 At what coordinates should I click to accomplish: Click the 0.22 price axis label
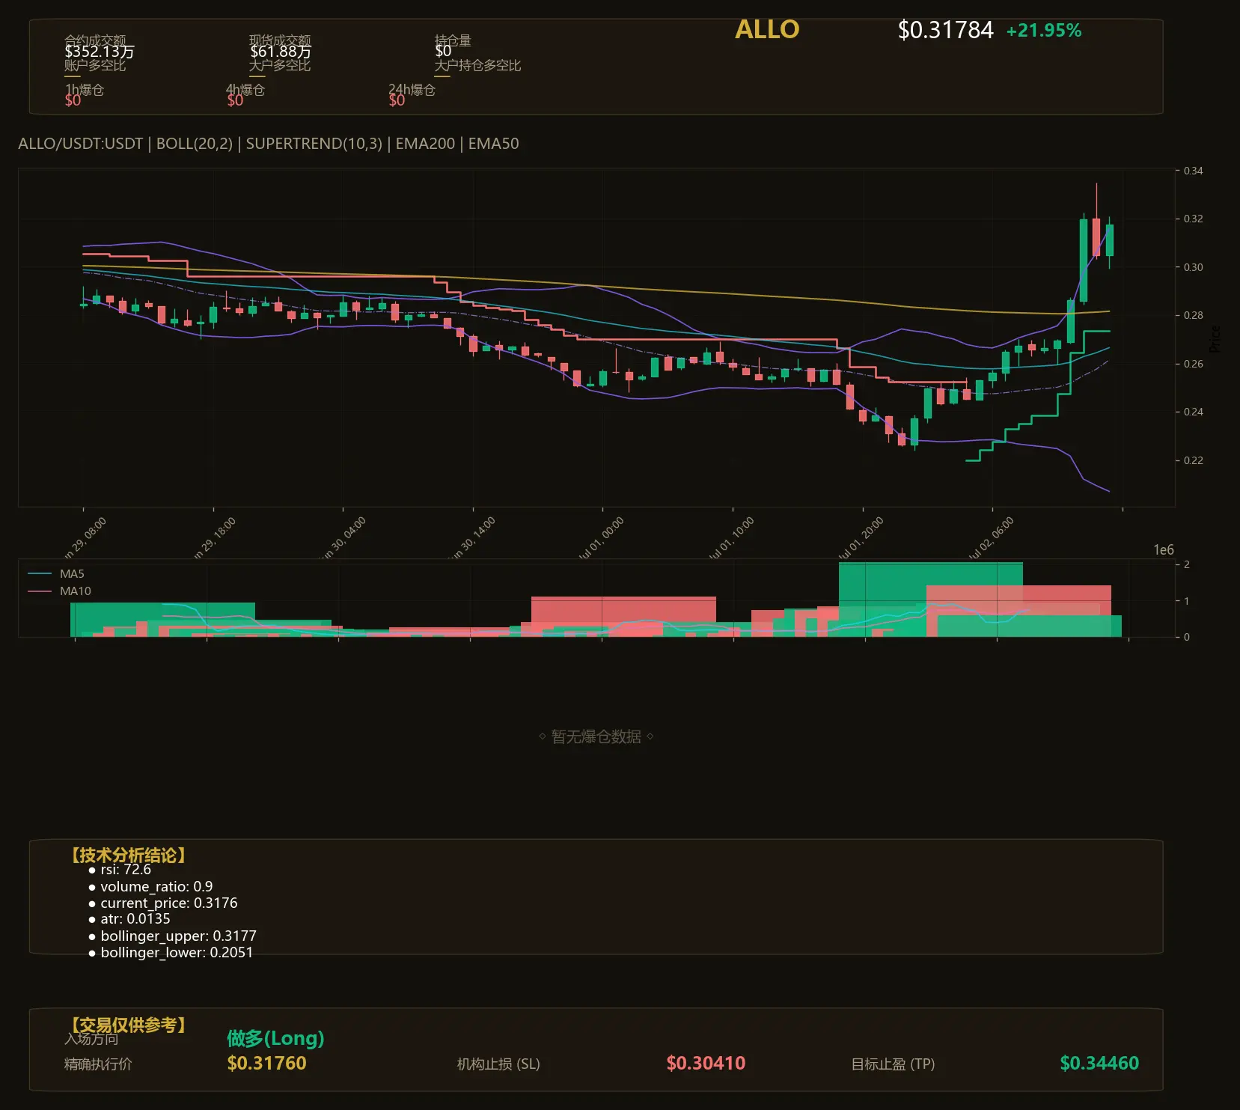[x=1193, y=460]
